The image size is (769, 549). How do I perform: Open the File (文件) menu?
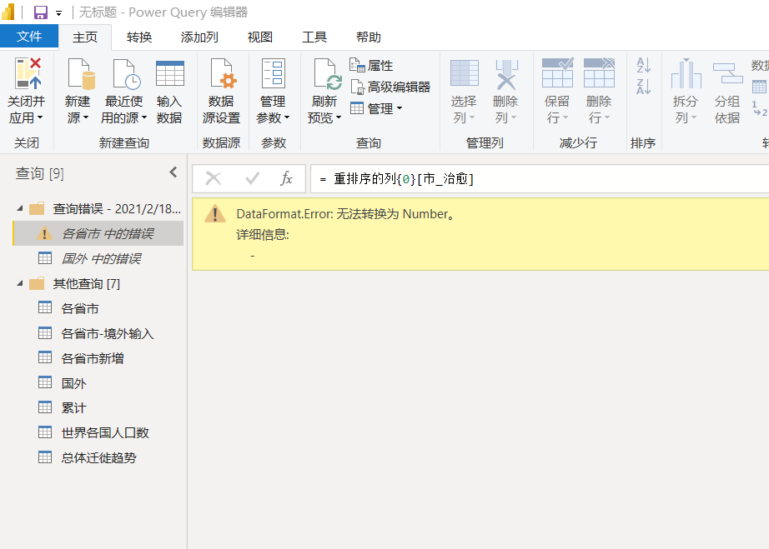[x=29, y=37]
